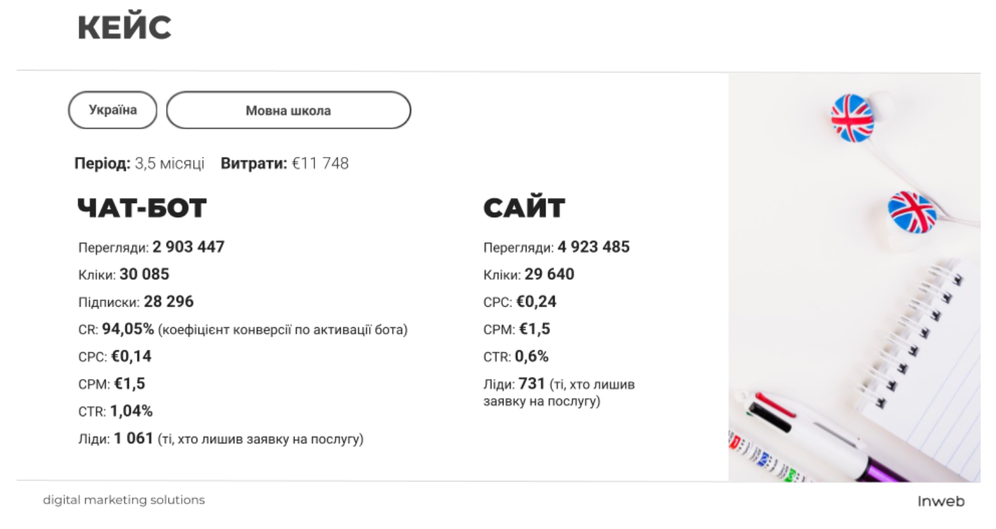Click the Україна pill tag
The width and height of the screenshot is (996, 529).
pyautogui.click(x=113, y=110)
